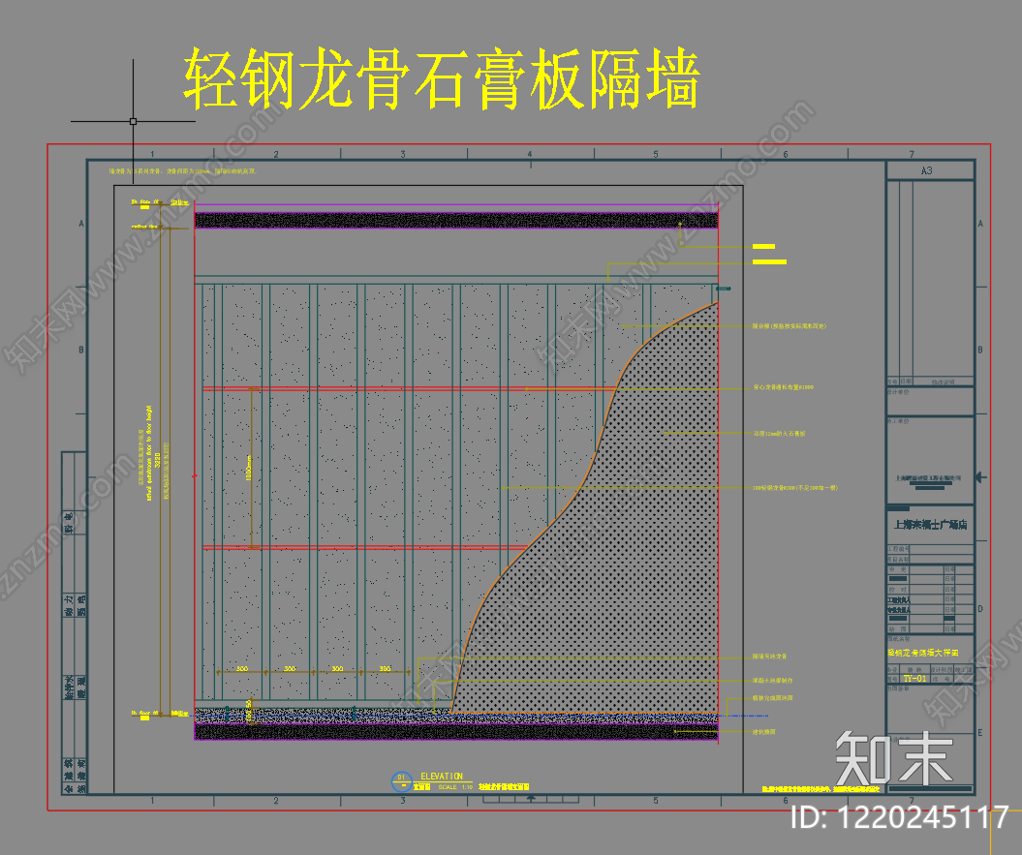Select the yellow note at bottom right of sheet
Viewport: 1022px width, 855px height.
[x=821, y=789]
